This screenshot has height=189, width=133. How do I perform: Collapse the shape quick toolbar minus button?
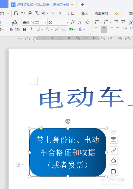pos(113,131)
